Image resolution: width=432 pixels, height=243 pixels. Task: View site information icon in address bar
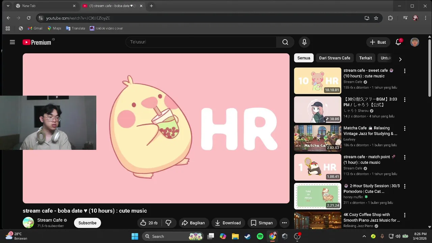coord(40,18)
